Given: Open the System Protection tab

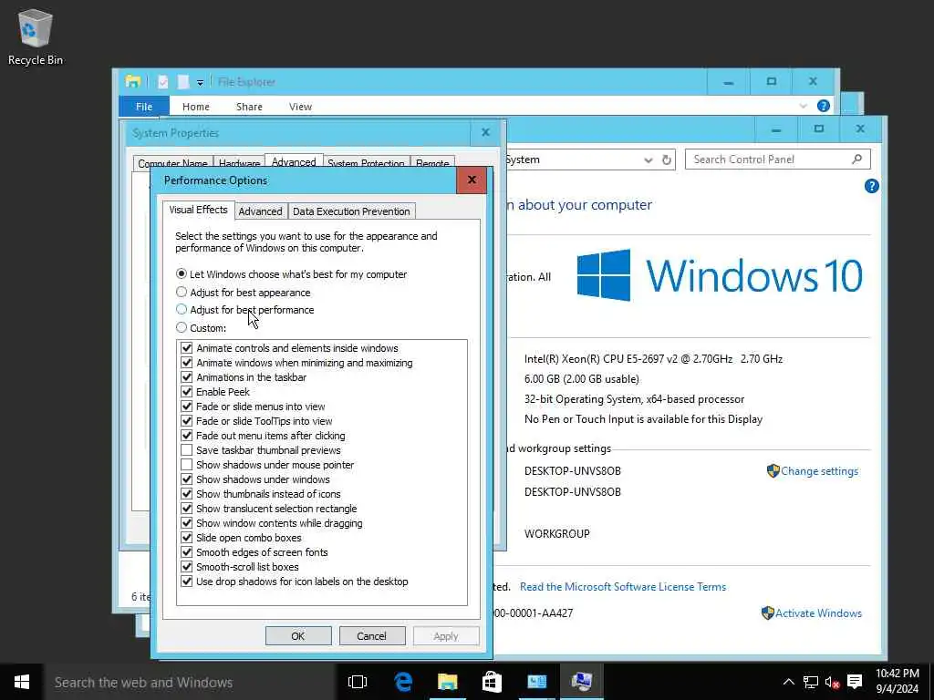Looking at the screenshot, I should [366, 163].
